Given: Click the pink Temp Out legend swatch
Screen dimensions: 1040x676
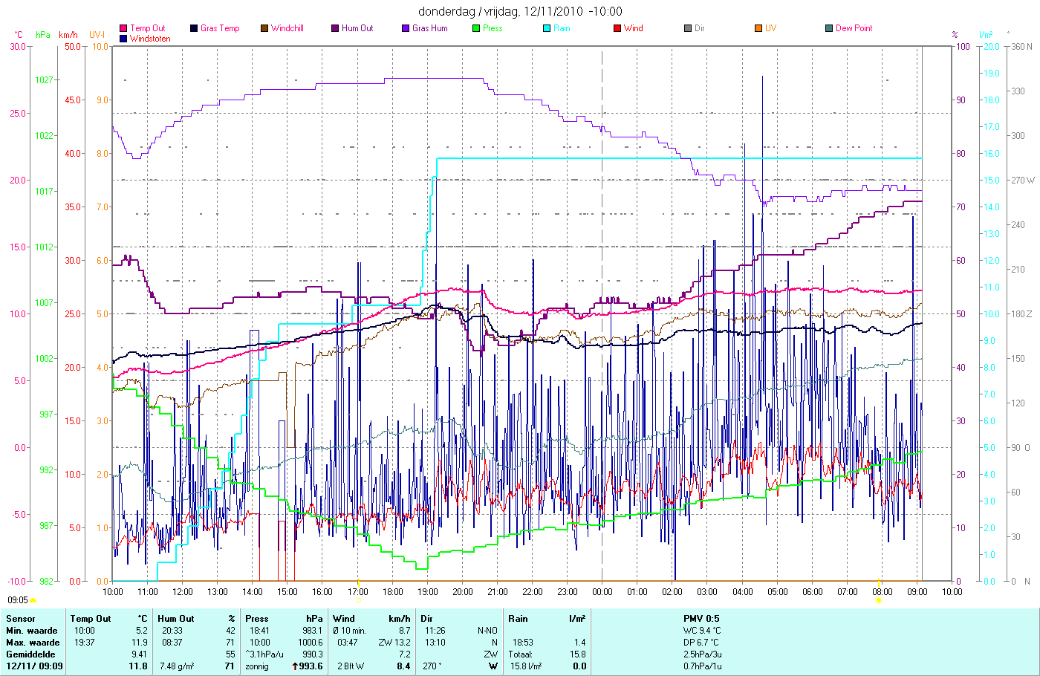Looking at the screenshot, I should [123, 28].
